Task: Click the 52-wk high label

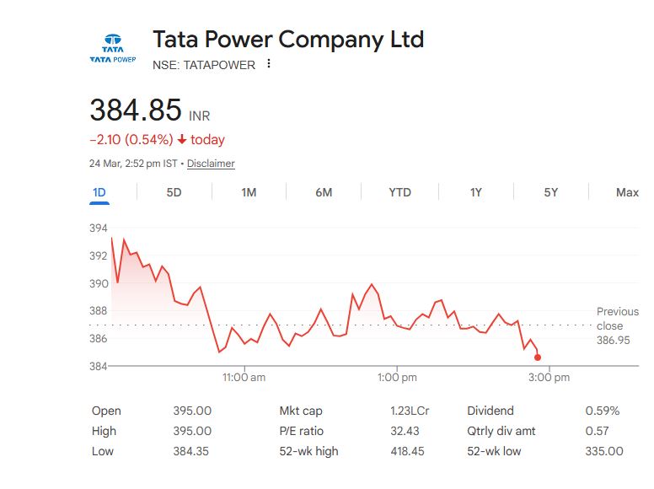Action: pos(308,451)
